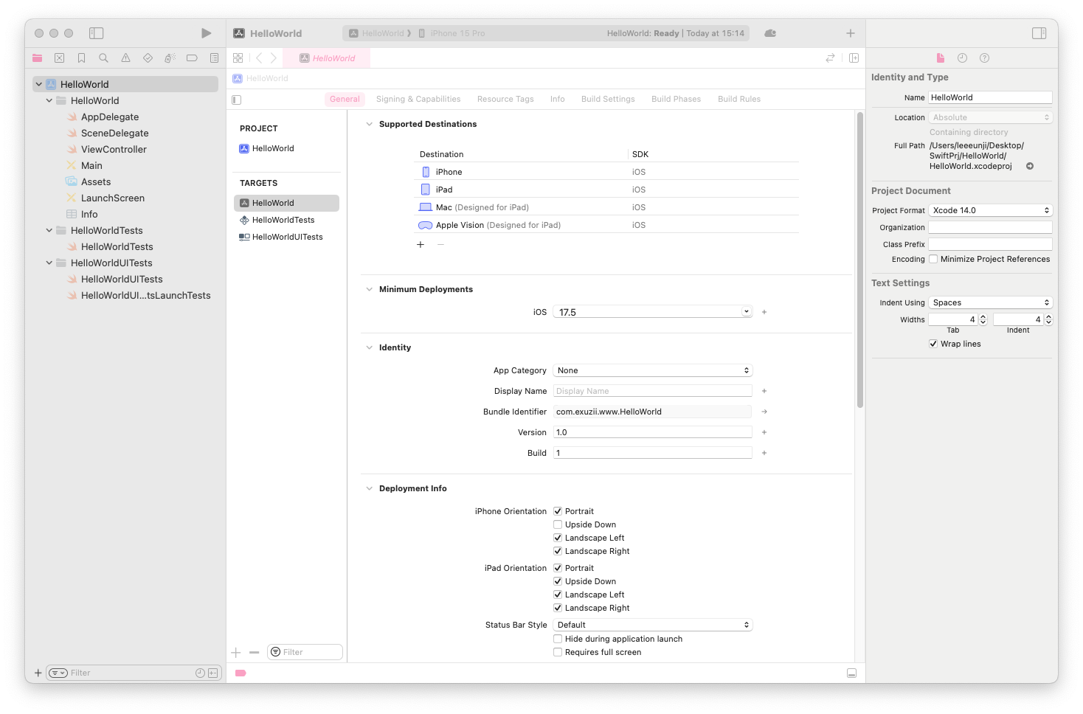Switch to Resource Tags tab
The height and width of the screenshot is (714, 1083).
(x=505, y=99)
